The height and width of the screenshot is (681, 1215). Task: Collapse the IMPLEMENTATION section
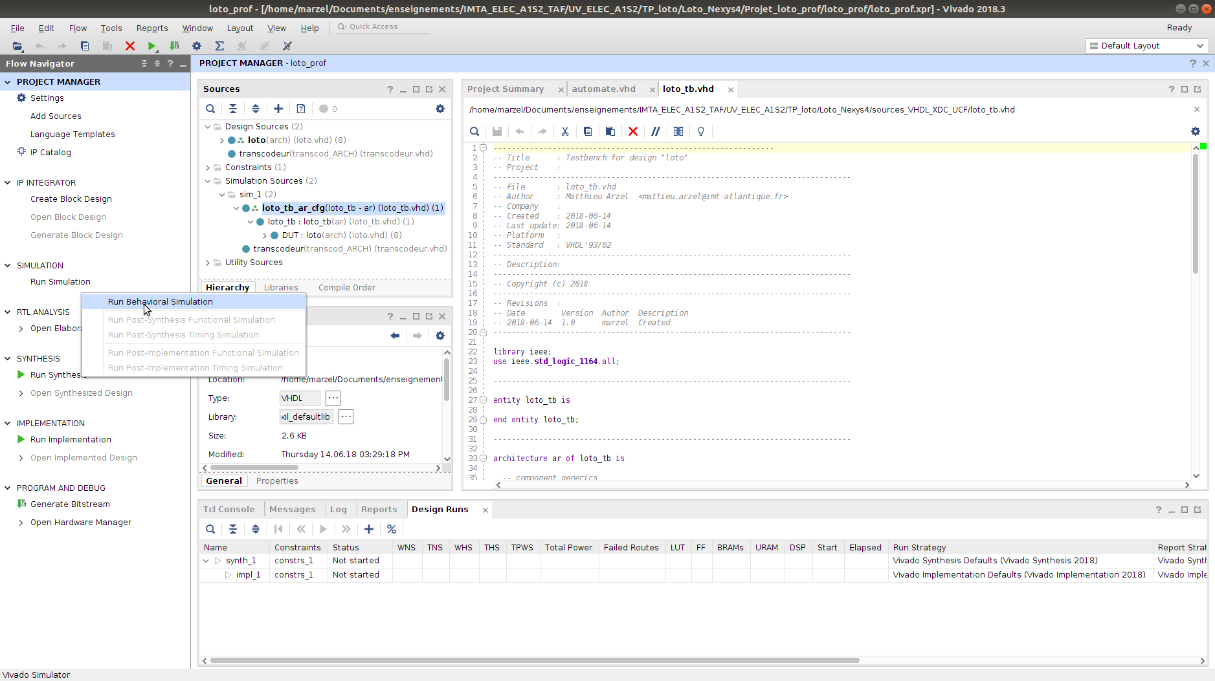pos(8,424)
